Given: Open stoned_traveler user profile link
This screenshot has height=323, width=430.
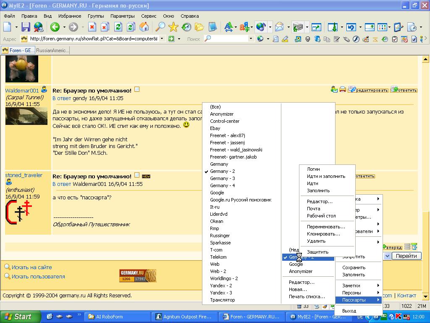Looking at the screenshot, I should point(24,175).
